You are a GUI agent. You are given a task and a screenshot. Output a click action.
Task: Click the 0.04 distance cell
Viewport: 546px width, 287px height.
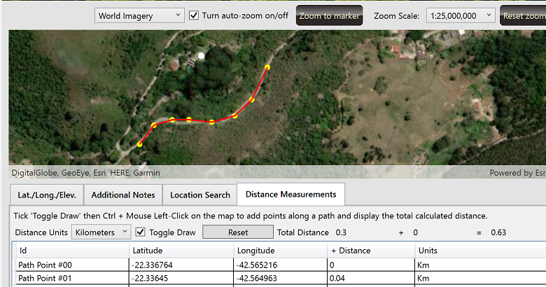371,279
